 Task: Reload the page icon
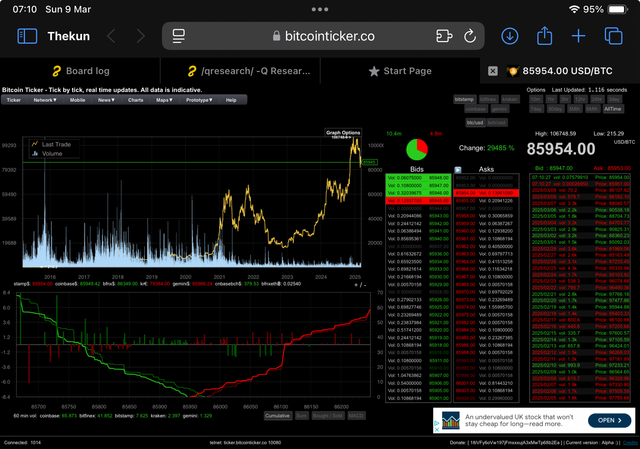tap(470, 36)
